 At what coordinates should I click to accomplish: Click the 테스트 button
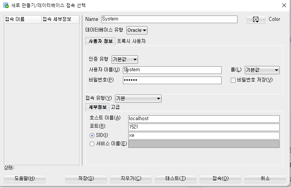pos(176,179)
